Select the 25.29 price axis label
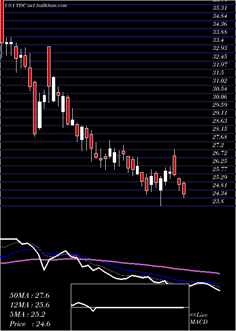This screenshot has height=331, width=236. (x=219, y=177)
